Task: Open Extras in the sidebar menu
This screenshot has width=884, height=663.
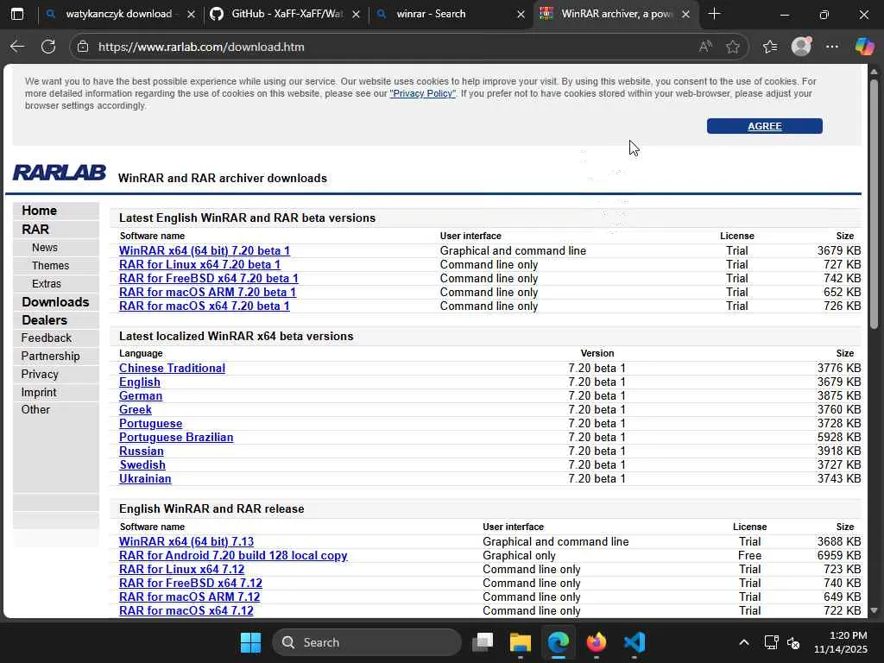Action: tap(47, 283)
